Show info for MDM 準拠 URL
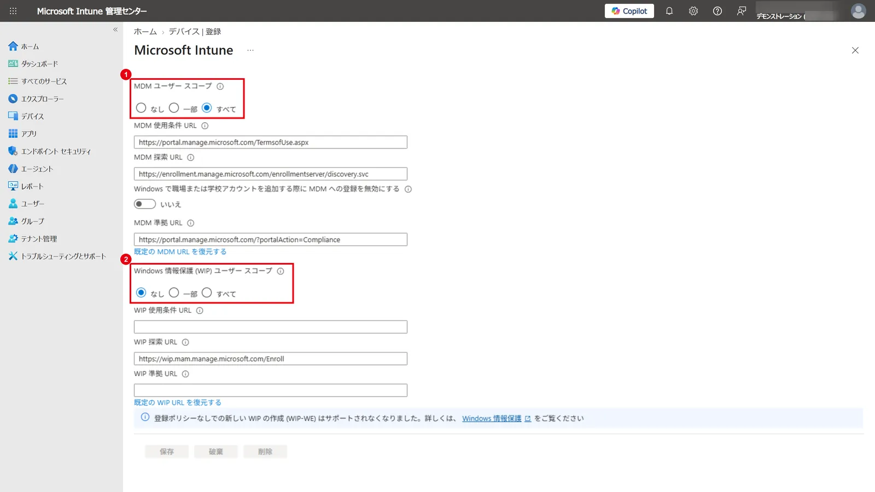The height and width of the screenshot is (492, 875). click(190, 223)
